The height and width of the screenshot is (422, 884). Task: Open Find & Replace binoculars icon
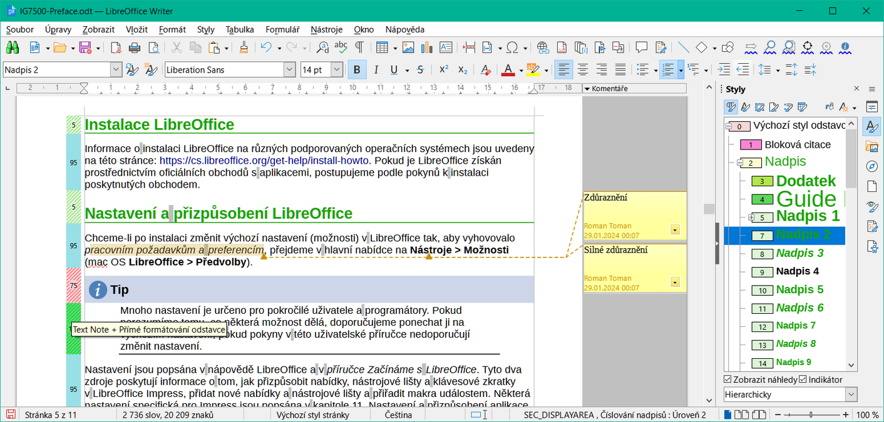pos(13,48)
